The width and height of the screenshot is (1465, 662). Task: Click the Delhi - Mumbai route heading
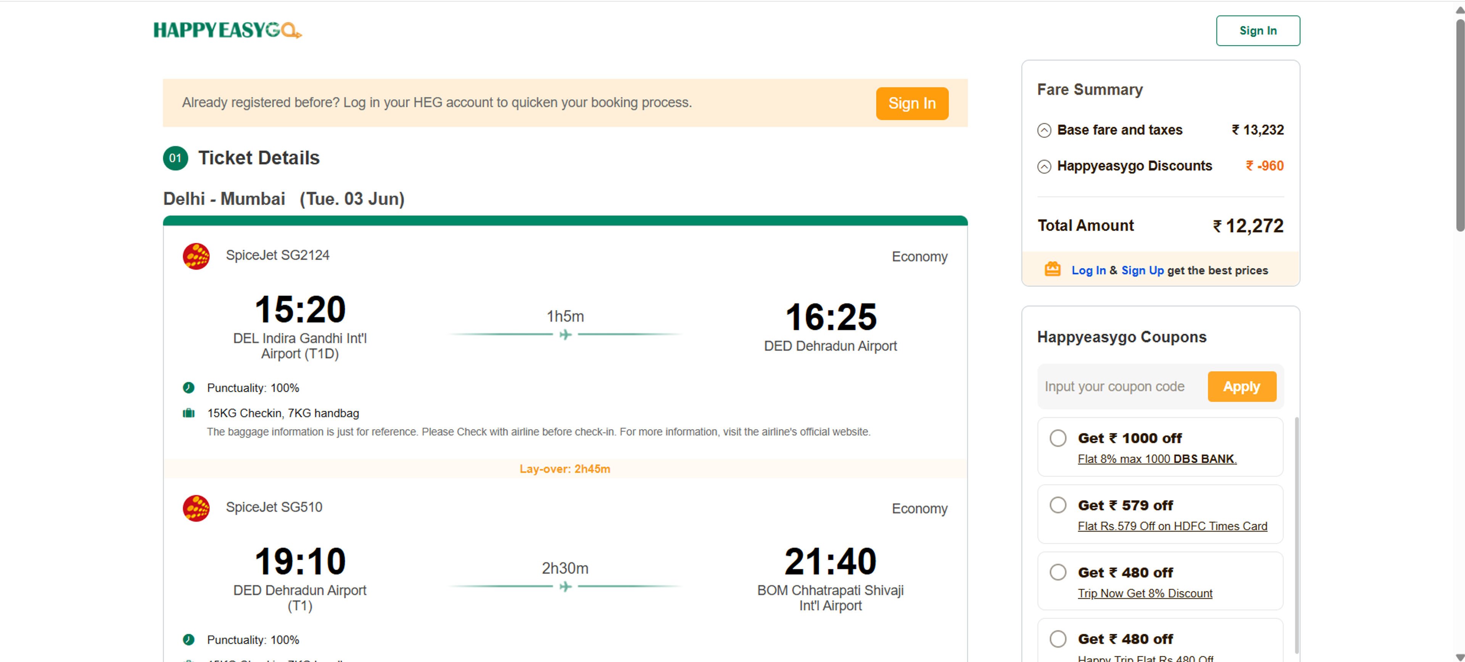(x=224, y=199)
